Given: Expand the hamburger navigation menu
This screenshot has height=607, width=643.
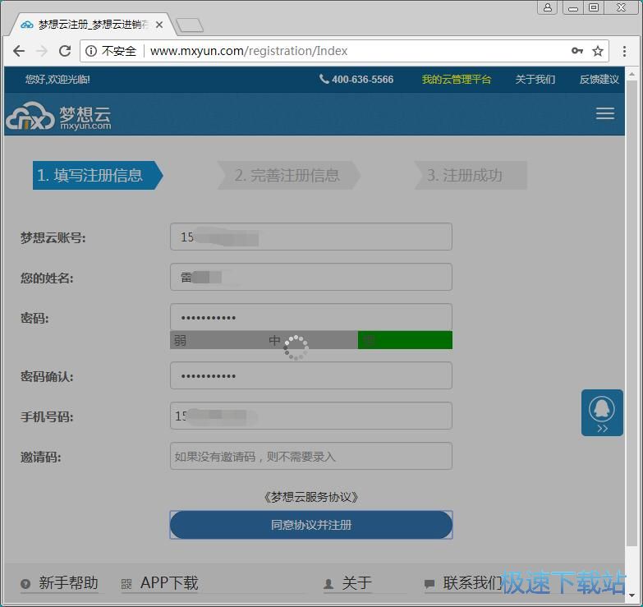Looking at the screenshot, I should [x=605, y=114].
